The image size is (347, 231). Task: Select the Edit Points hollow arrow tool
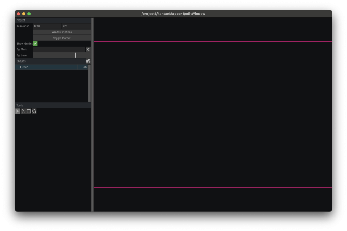coord(23,112)
